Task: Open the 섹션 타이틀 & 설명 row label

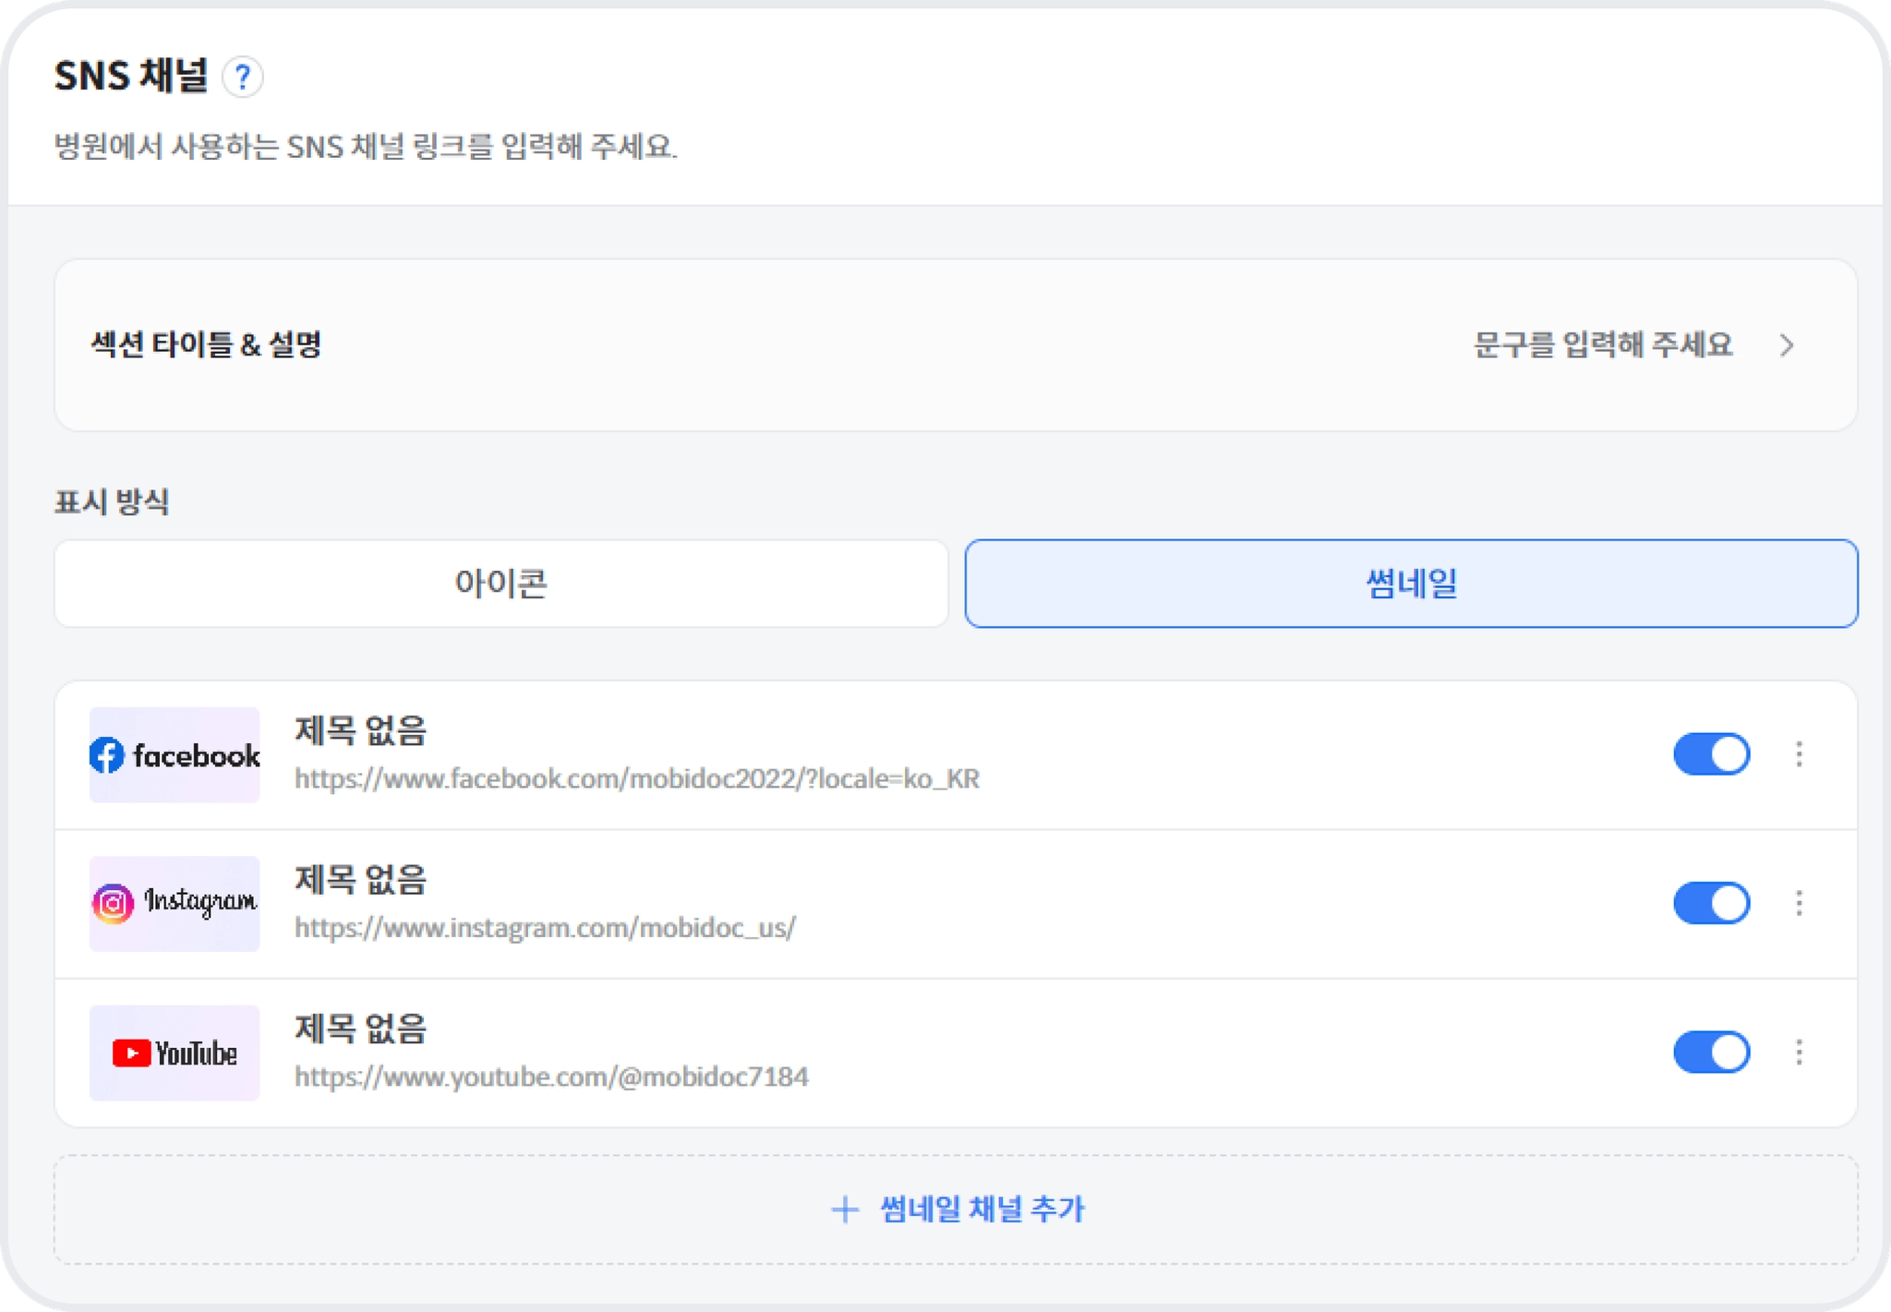Action: tap(206, 345)
